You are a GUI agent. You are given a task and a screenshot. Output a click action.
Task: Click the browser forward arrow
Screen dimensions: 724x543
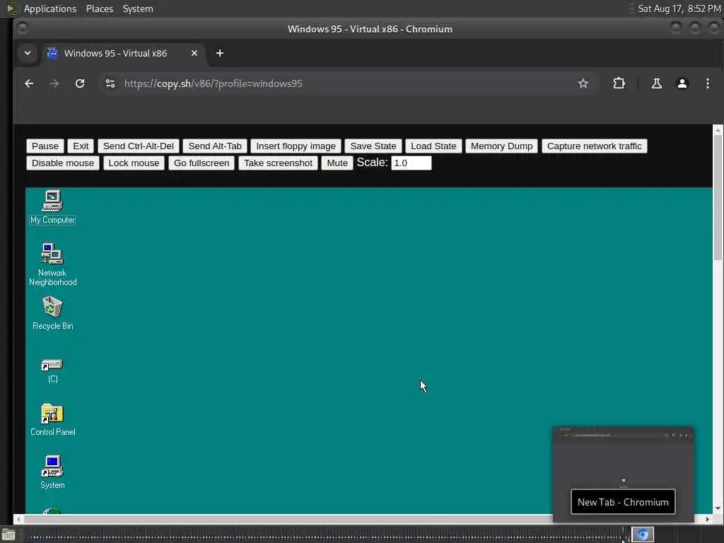[x=54, y=83]
